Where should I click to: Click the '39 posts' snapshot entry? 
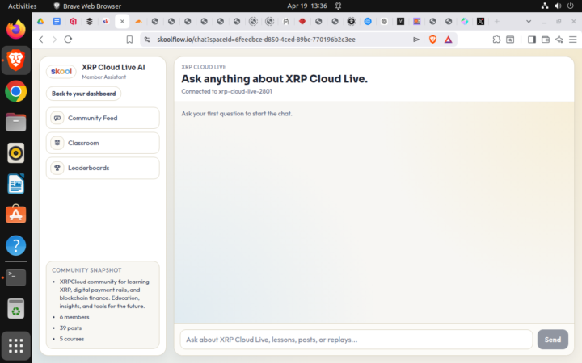(70, 328)
